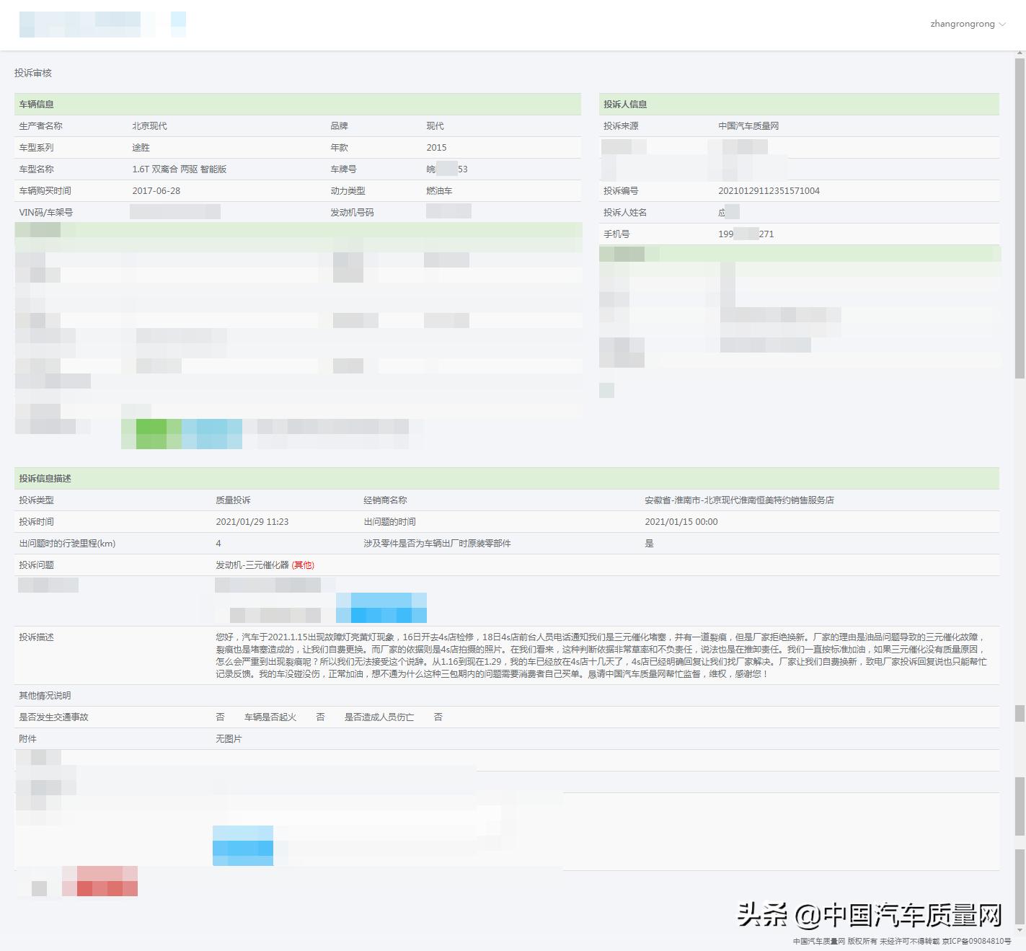Select the 否 value for 是否造成人员伤亡

pos(437,717)
